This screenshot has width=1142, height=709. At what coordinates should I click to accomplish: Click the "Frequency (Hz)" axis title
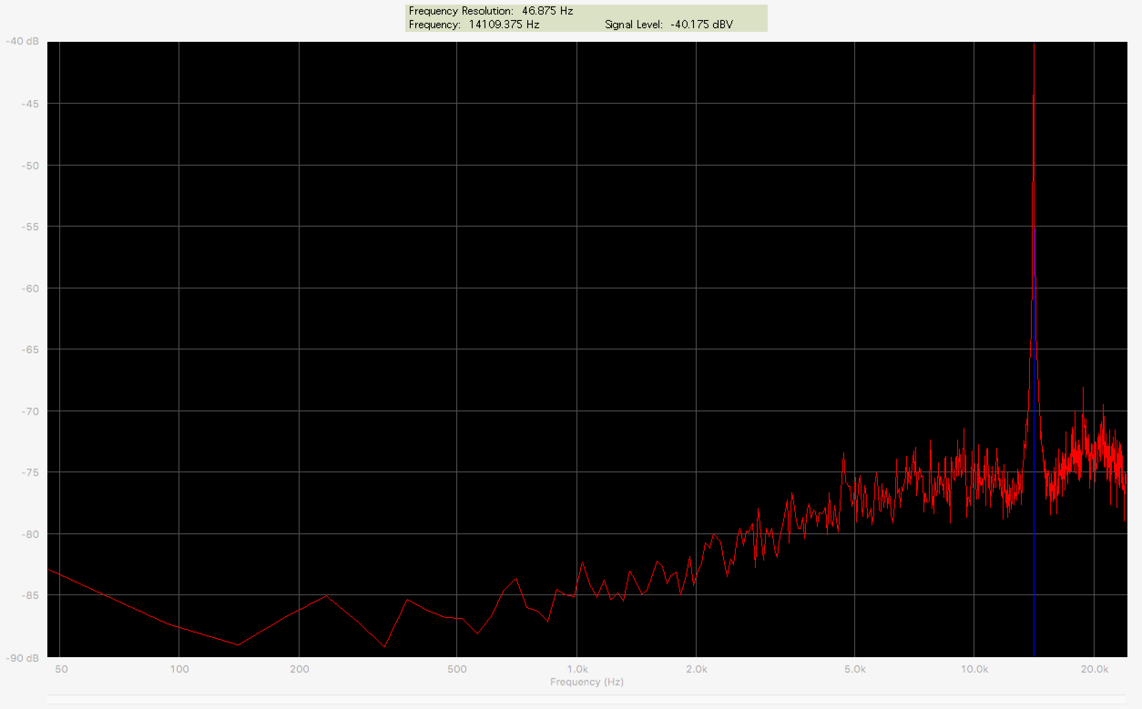[587, 682]
